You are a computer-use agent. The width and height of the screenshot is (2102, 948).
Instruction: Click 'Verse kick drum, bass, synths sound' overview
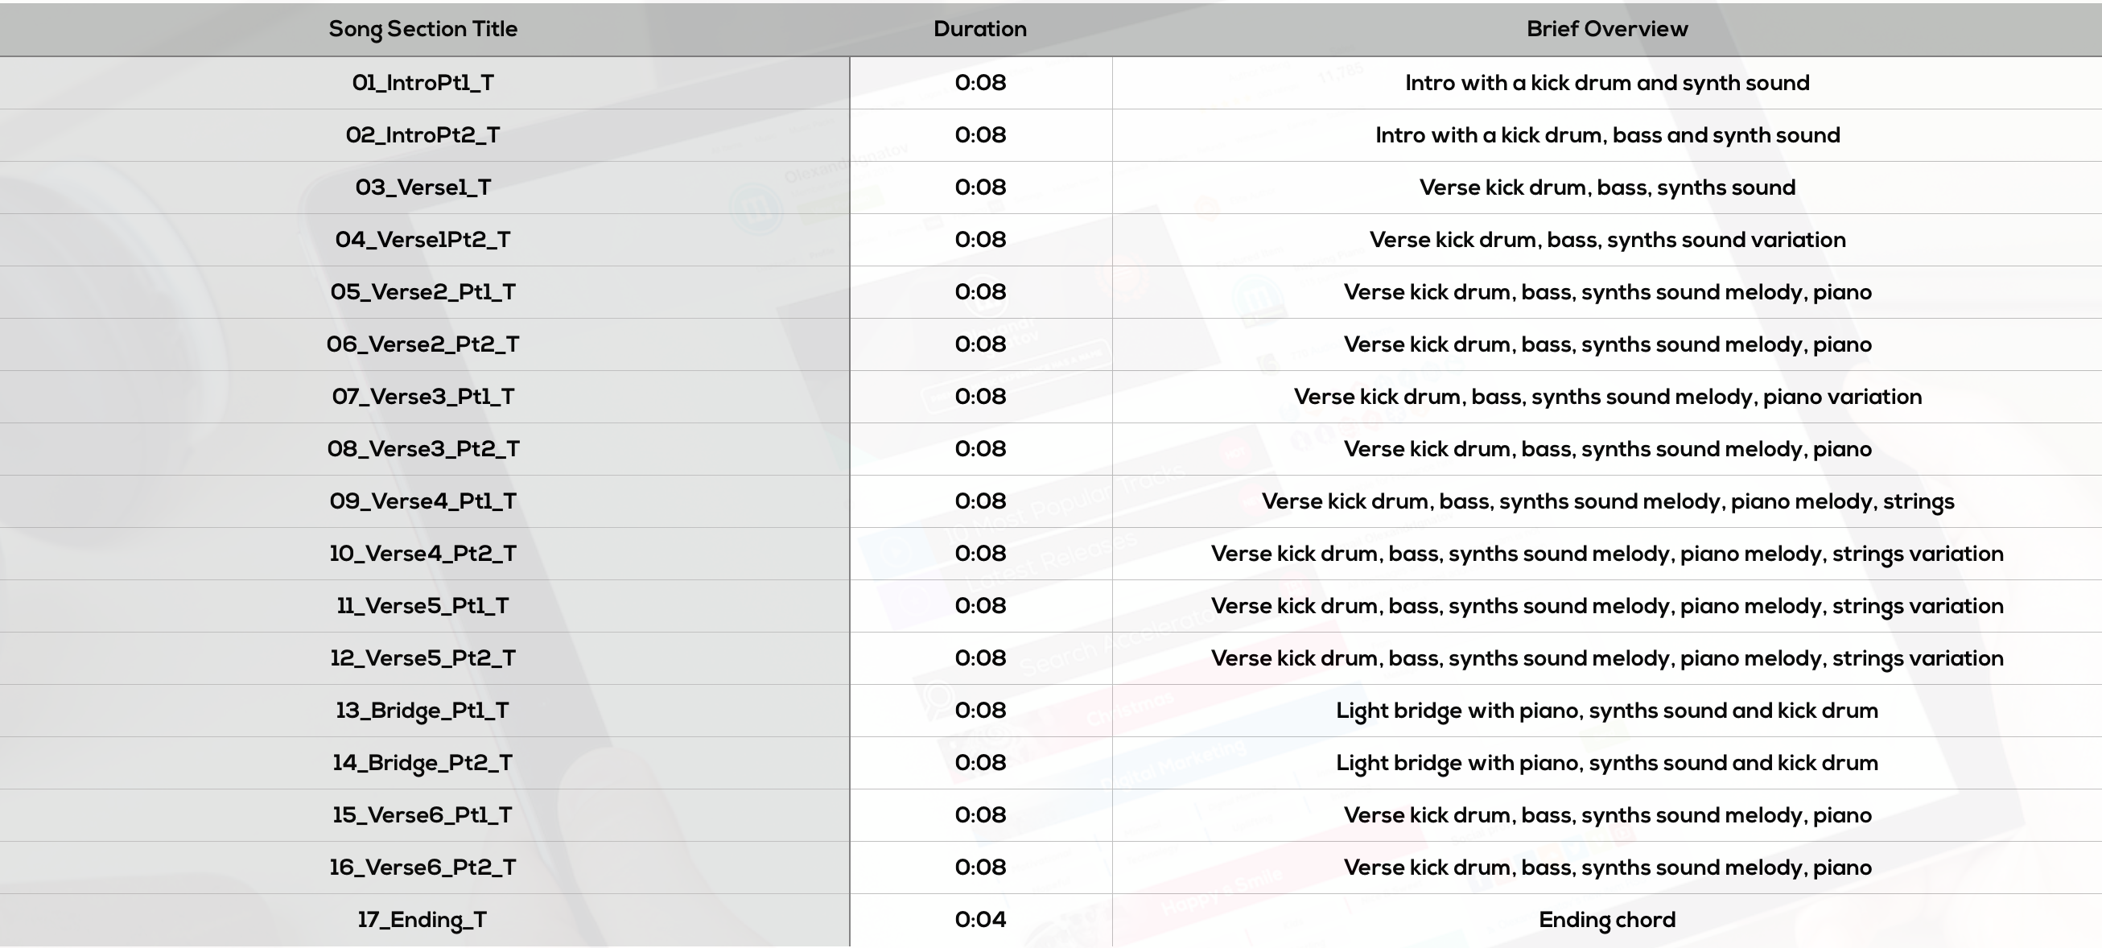[1607, 188]
